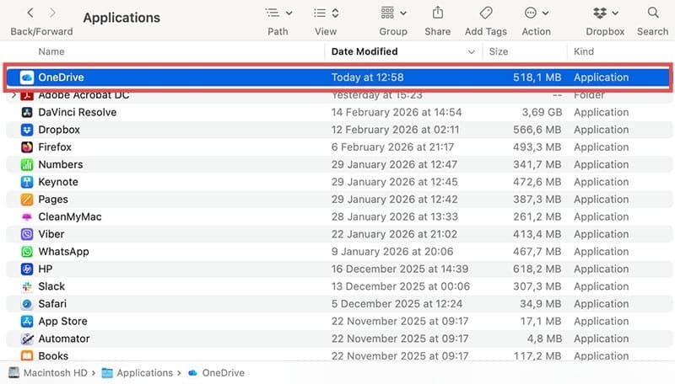Click OneDrive in the path bar

pos(216,373)
